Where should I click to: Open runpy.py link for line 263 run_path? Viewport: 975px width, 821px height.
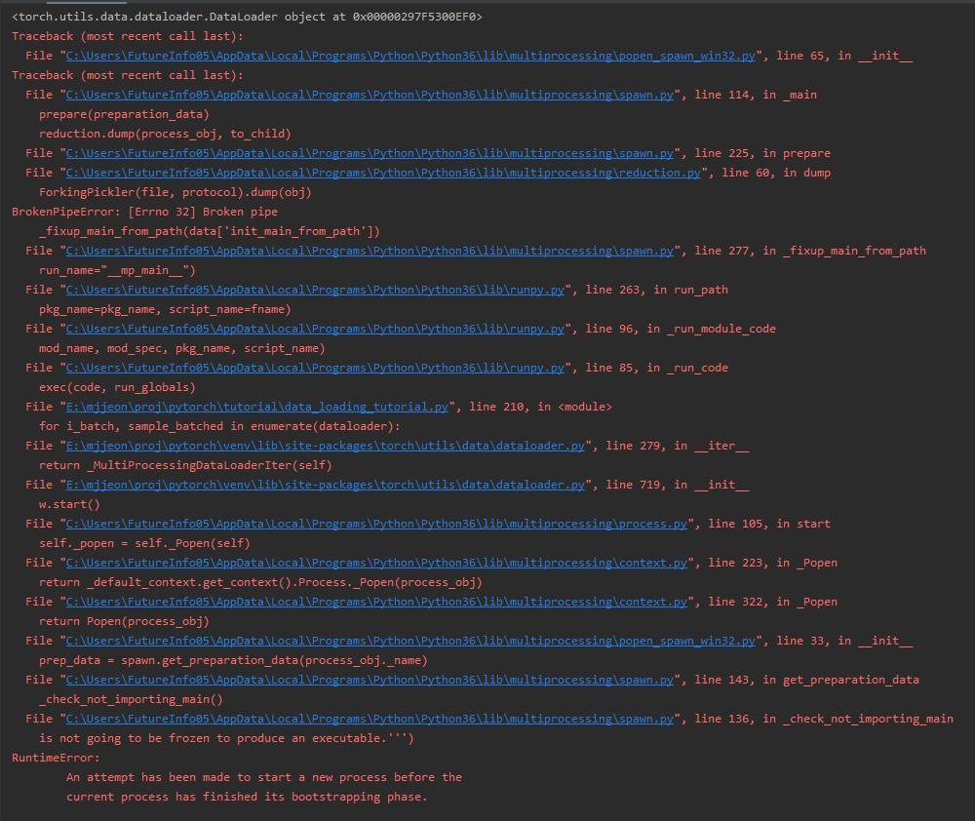point(315,290)
